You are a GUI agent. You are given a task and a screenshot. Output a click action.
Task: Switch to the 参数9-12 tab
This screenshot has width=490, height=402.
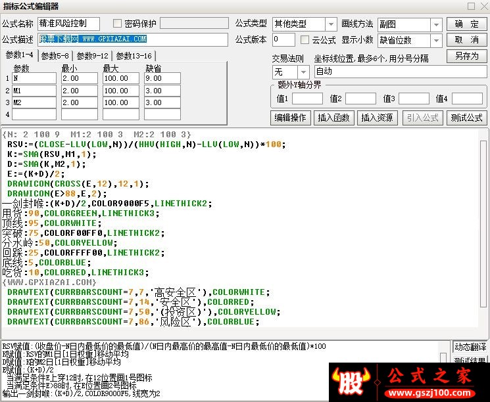click(x=93, y=56)
